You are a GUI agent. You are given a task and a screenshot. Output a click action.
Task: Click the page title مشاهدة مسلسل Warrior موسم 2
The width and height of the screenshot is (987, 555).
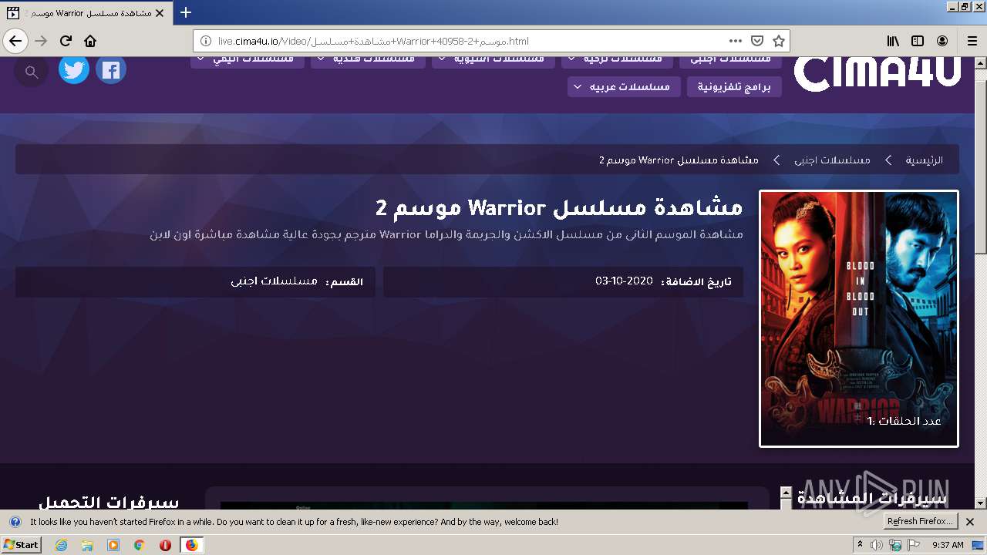559,207
